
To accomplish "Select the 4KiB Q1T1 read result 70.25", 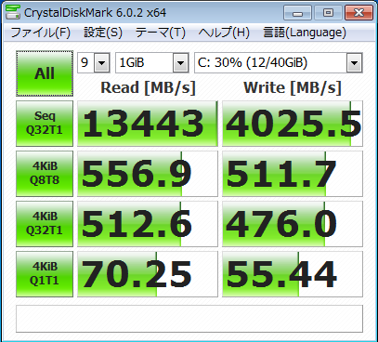I will tap(148, 274).
